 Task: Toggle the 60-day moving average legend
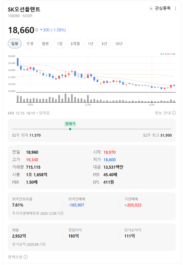click(x=173, y=54)
